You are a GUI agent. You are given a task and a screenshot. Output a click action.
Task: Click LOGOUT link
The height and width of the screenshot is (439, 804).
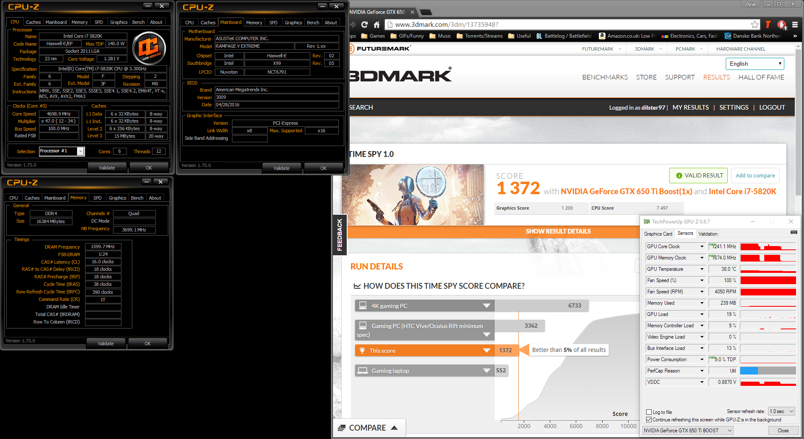pos(772,108)
